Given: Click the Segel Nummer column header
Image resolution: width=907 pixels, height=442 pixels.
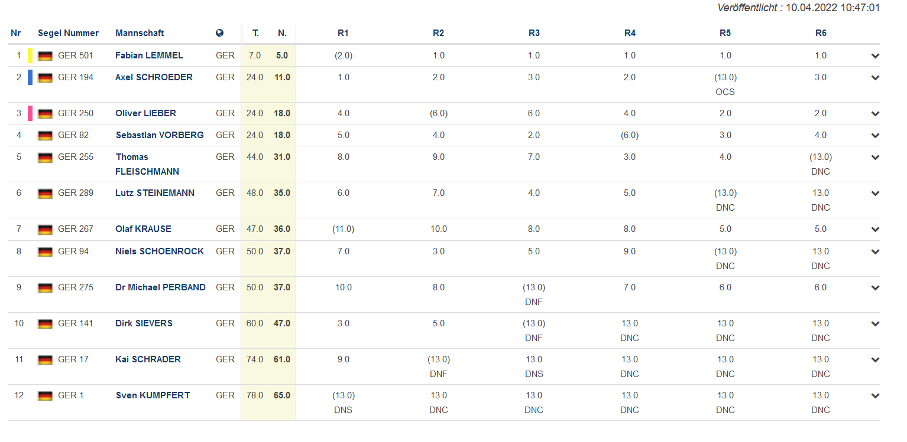Looking at the screenshot, I should 68,33.
